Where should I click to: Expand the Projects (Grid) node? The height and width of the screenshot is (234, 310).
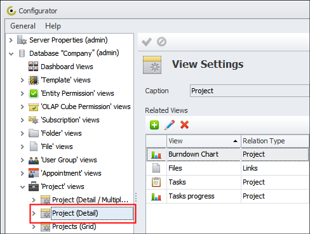34,226
